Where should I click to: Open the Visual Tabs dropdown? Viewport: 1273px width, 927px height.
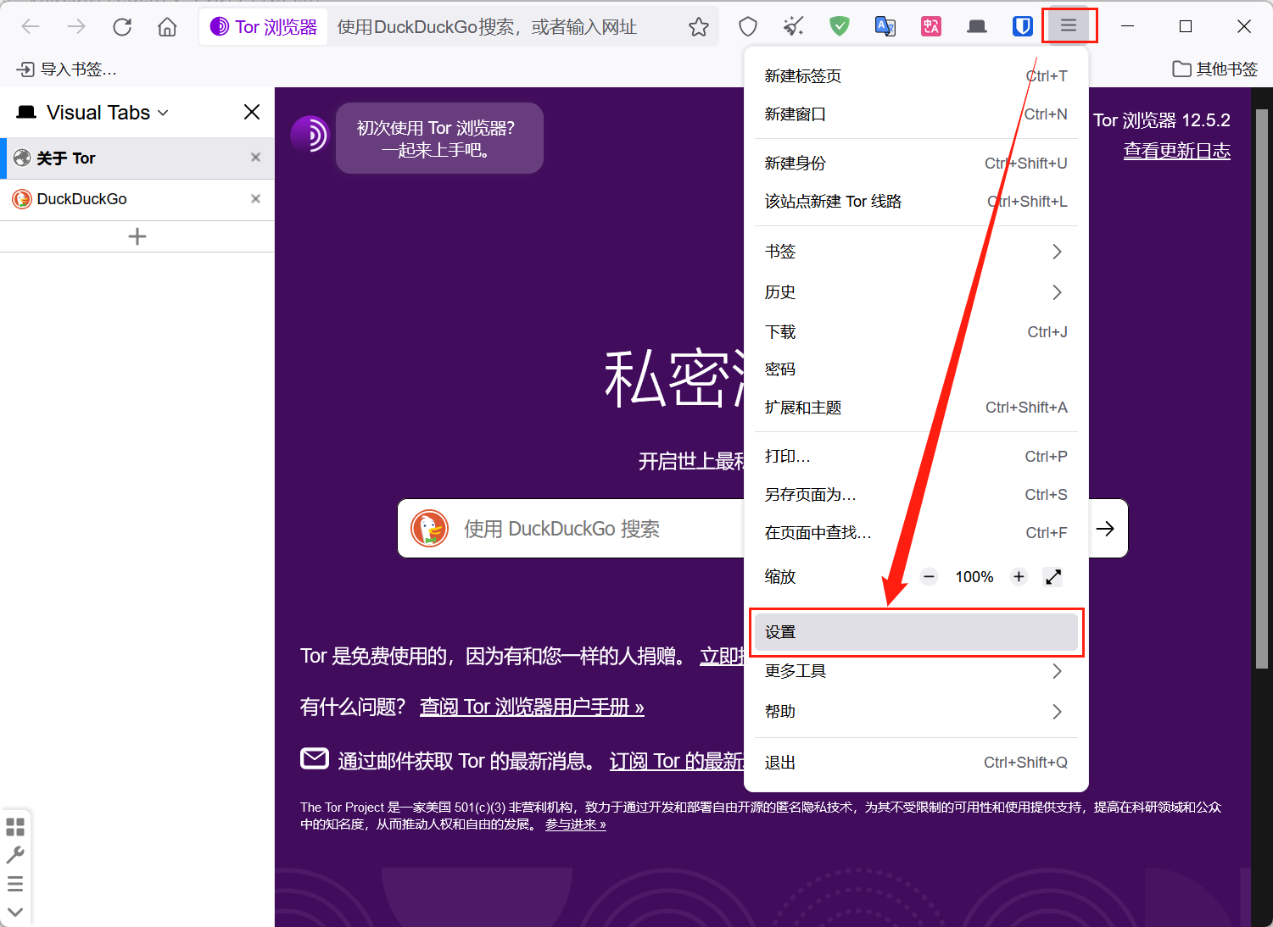108,113
